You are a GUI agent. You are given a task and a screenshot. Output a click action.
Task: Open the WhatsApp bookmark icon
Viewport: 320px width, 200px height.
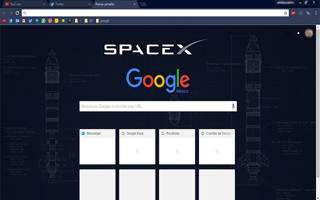point(43,20)
